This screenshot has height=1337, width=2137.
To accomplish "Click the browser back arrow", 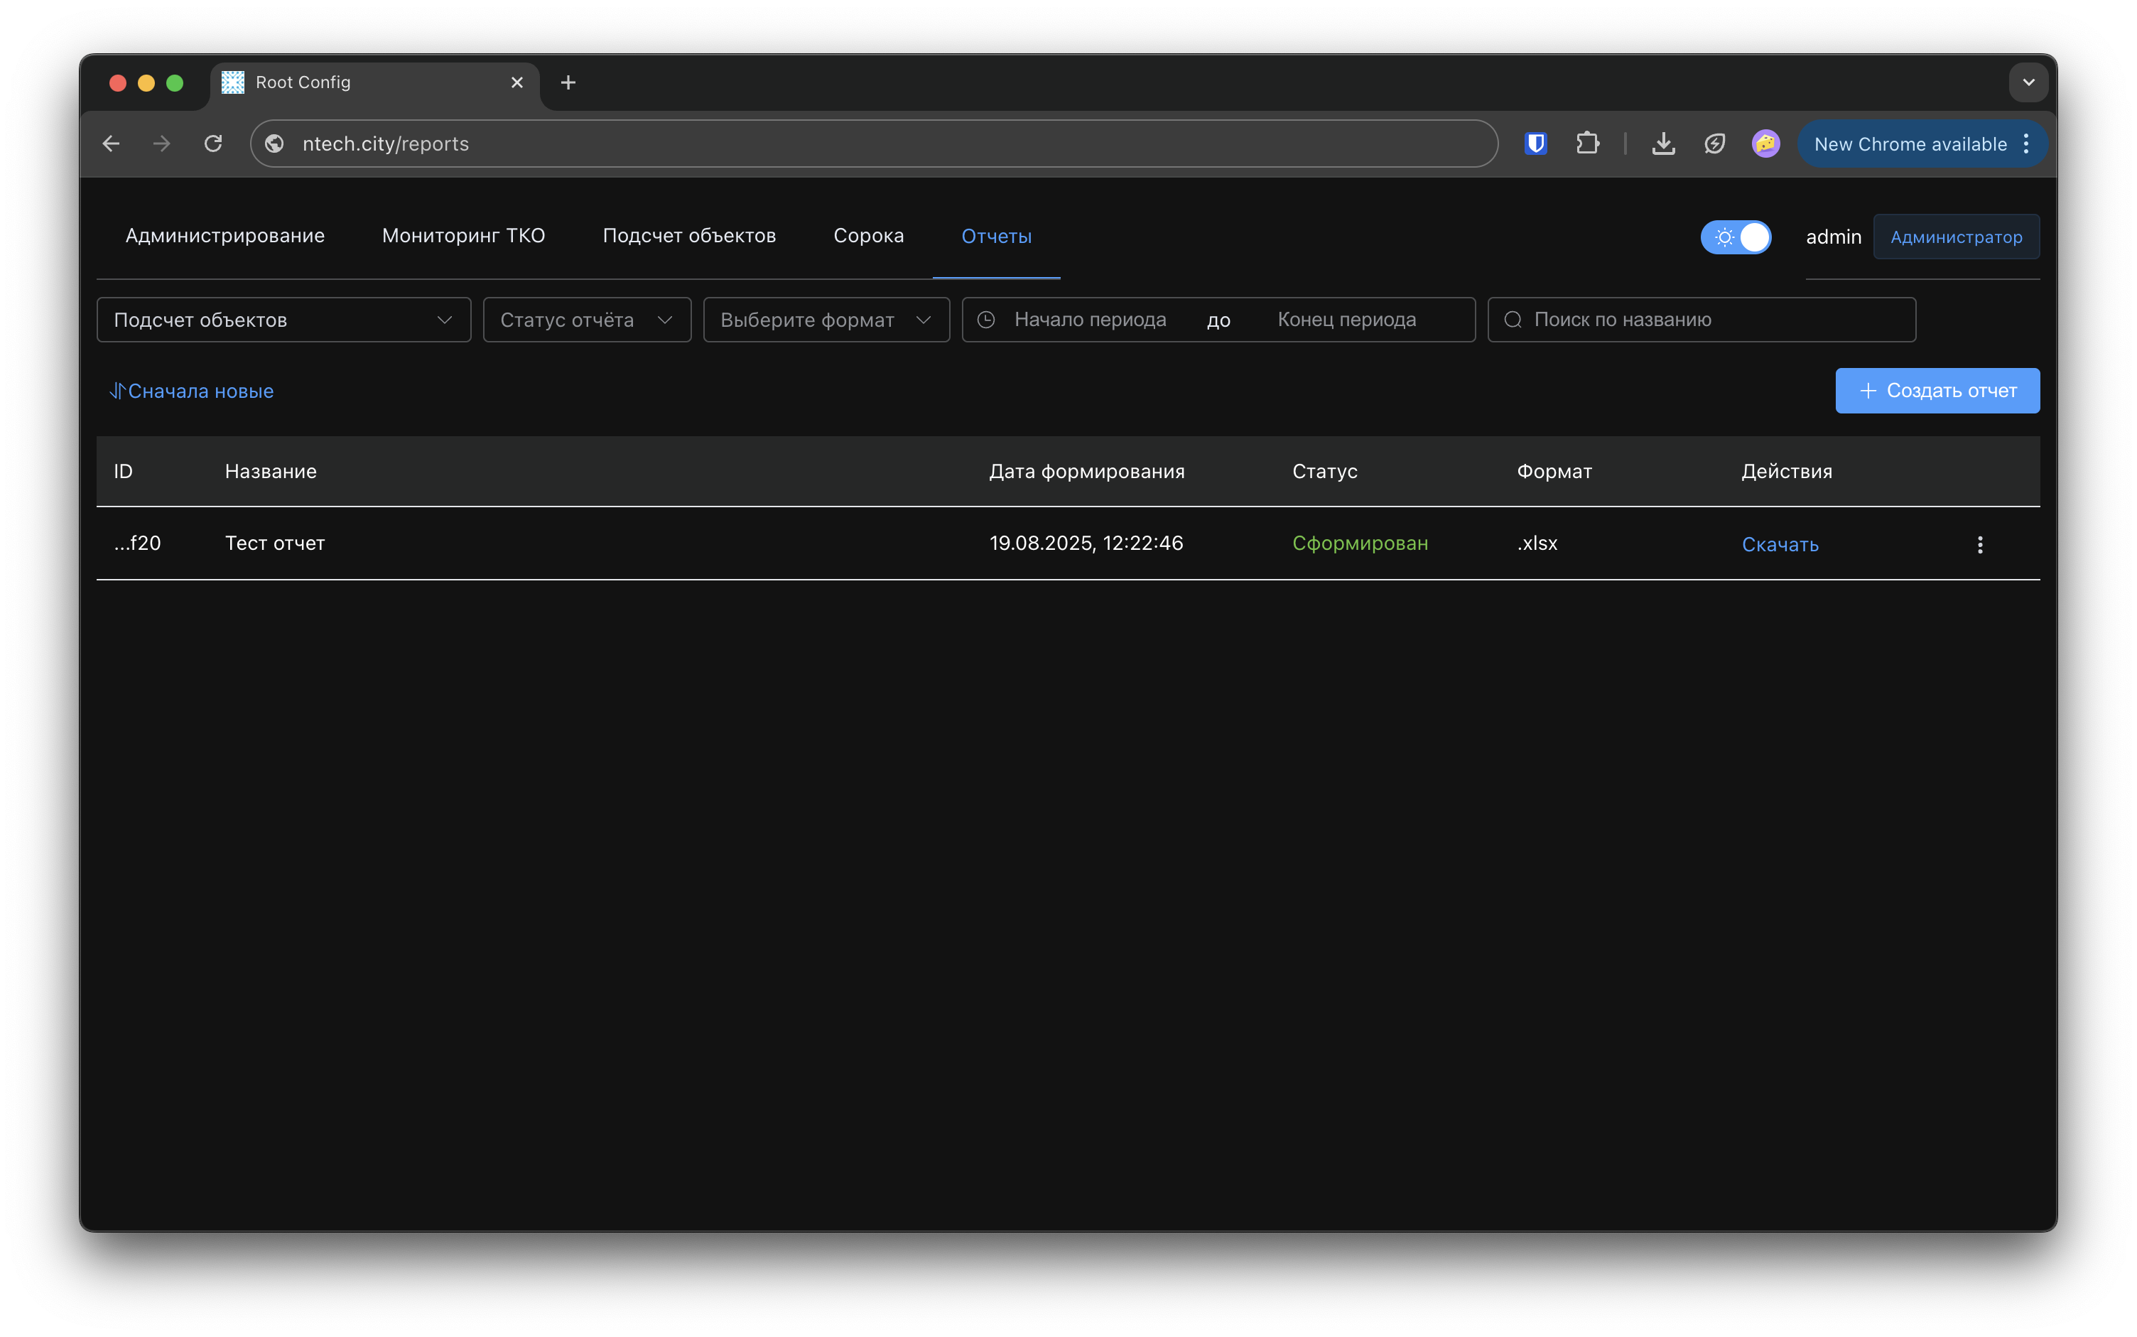I will [112, 144].
